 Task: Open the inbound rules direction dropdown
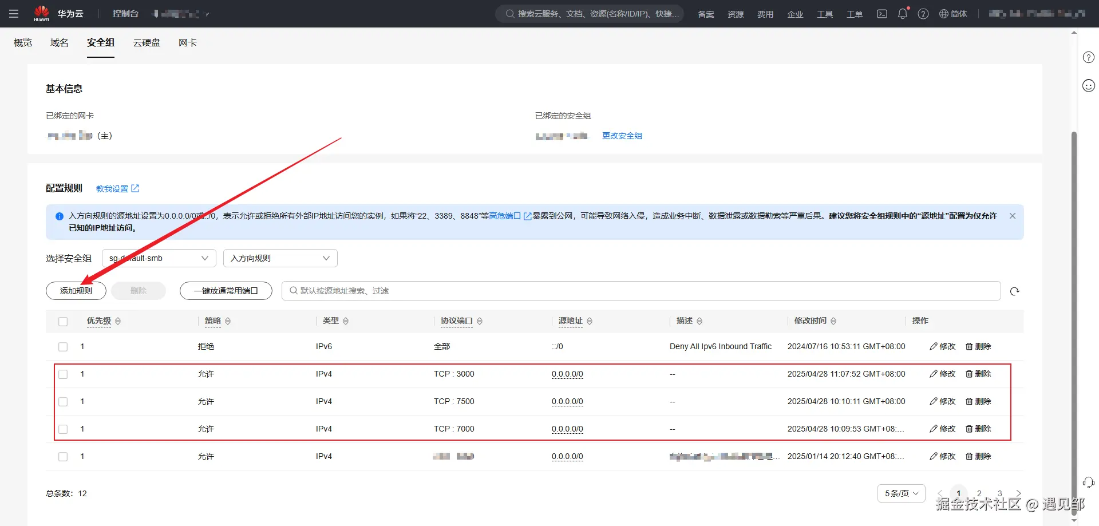pos(280,258)
